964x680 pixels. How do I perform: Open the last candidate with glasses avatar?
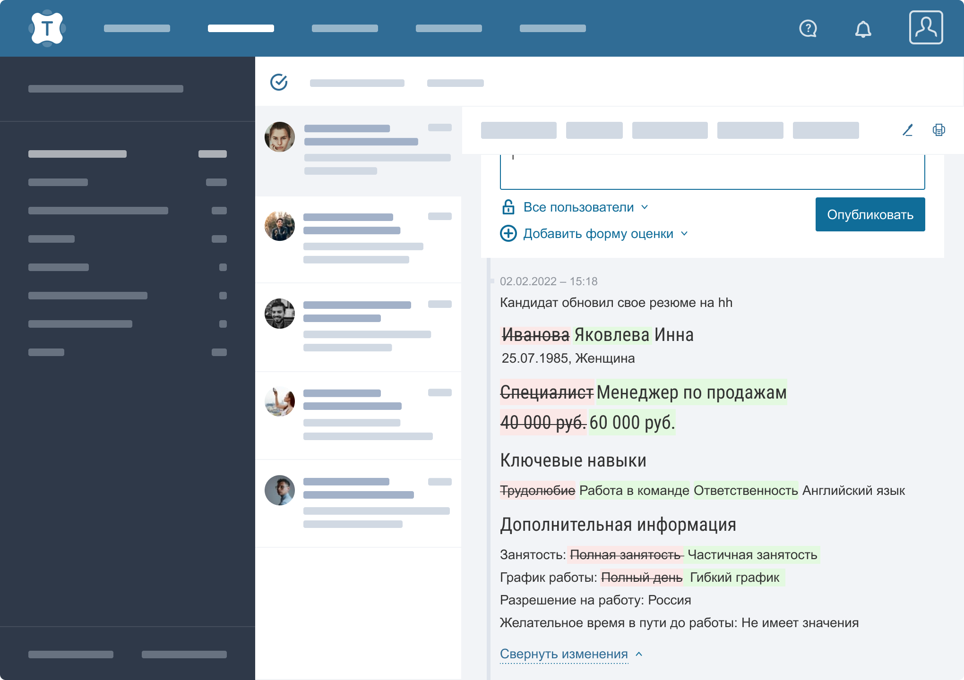pos(358,502)
